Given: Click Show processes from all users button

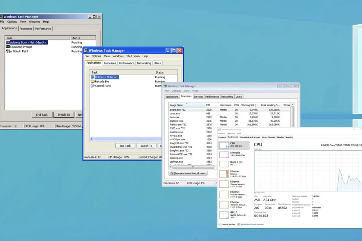Looking at the screenshot, I should click(188, 173).
